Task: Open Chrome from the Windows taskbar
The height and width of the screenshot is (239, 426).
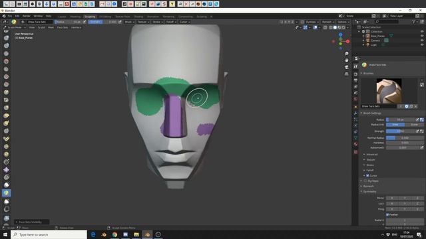Action: click(x=114, y=234)
